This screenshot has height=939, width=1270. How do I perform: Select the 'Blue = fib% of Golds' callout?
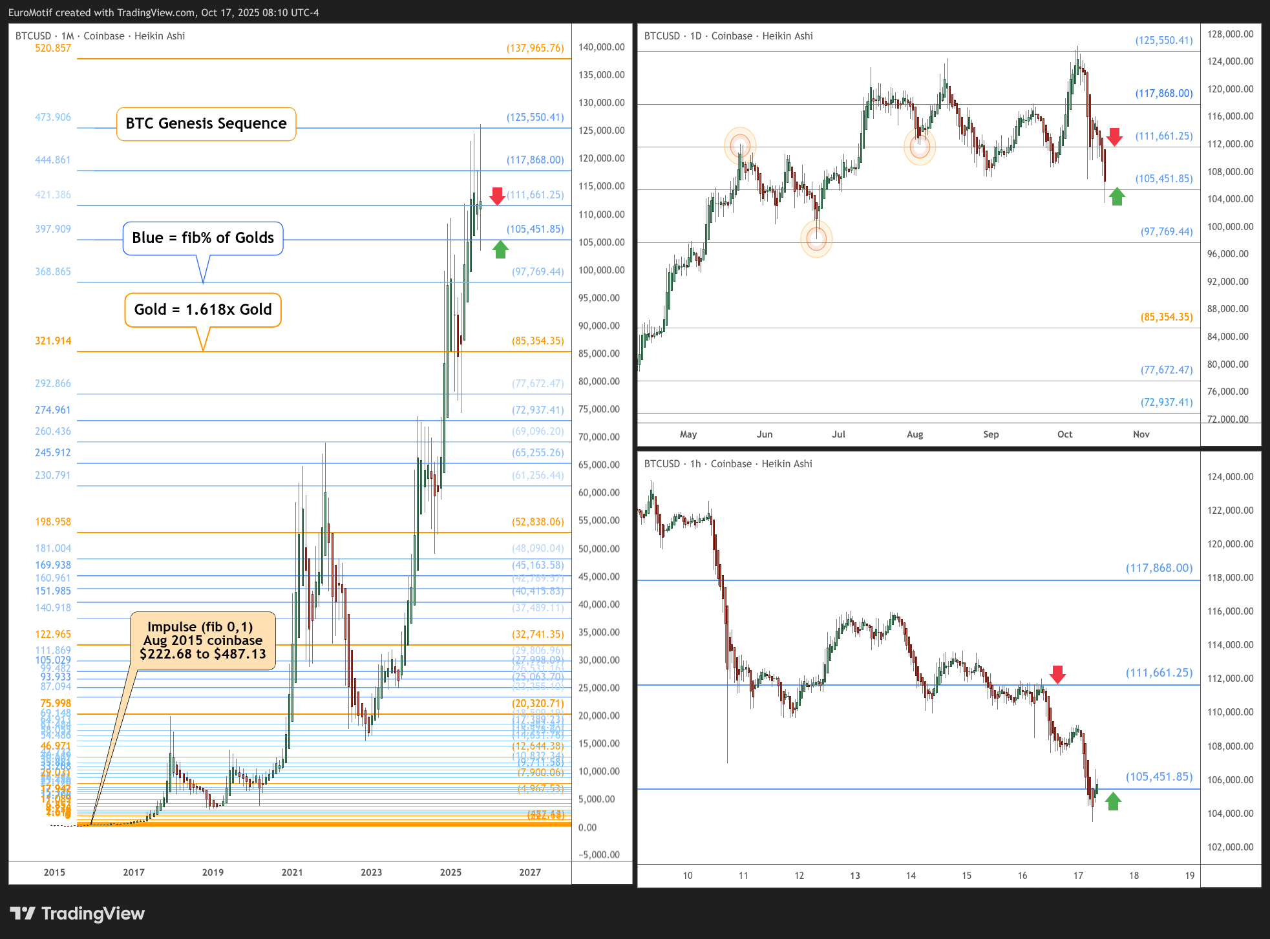click(x=203, y=238)
